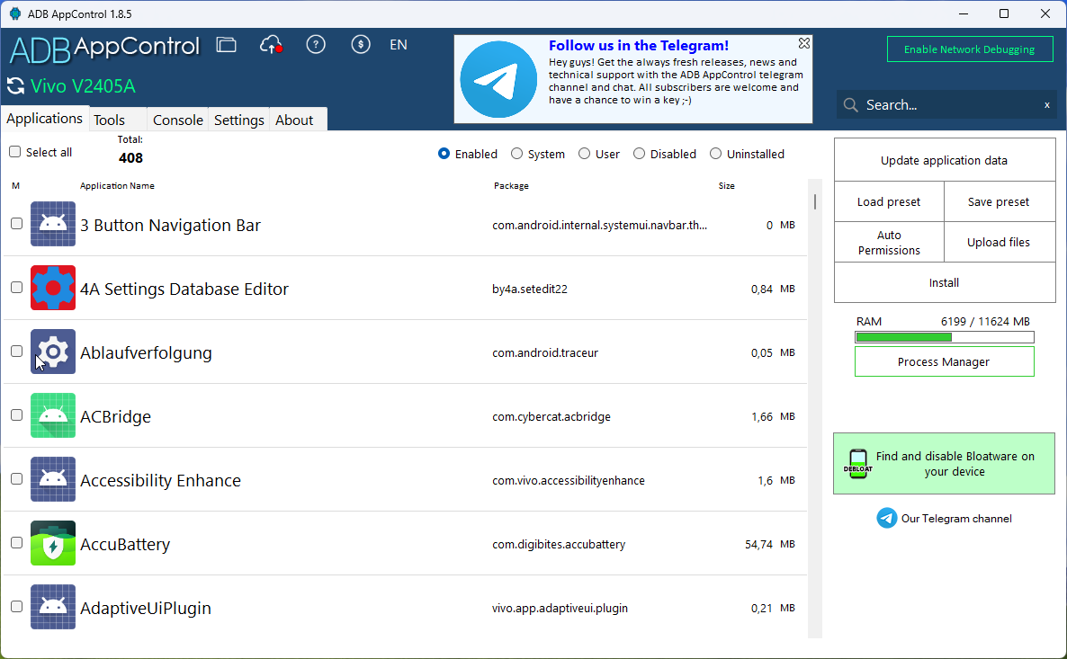The height and width of the screenshot is (659, 1067).
Task: Click the Enable Network Debugging button
Action: pyautogui.click(x=969, y=49)
